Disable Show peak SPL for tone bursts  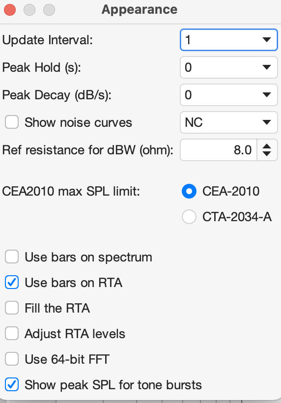click(12, 384)
